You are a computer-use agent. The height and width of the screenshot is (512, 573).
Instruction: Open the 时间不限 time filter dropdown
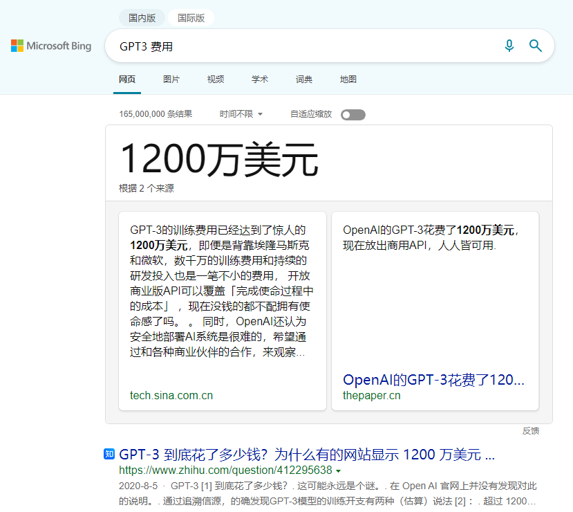[241, 114]
